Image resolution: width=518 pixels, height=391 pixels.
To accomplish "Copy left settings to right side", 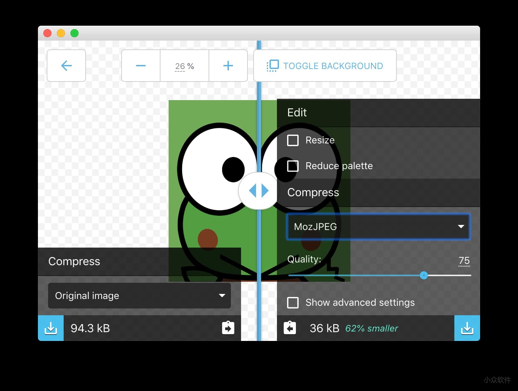I will [x=228, y=328].
